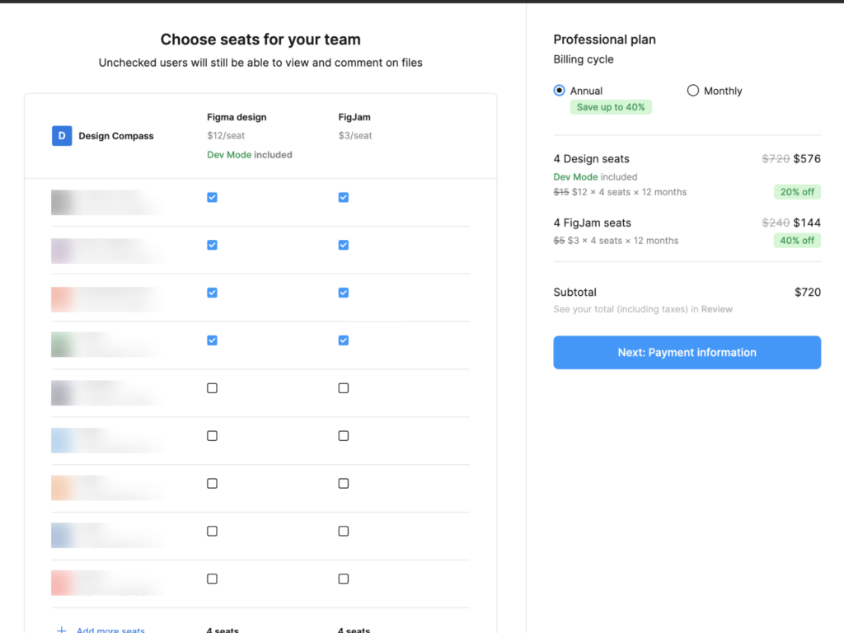
Task: Click the plus icon beside Add more seats
Action: (x=62, y=630)
